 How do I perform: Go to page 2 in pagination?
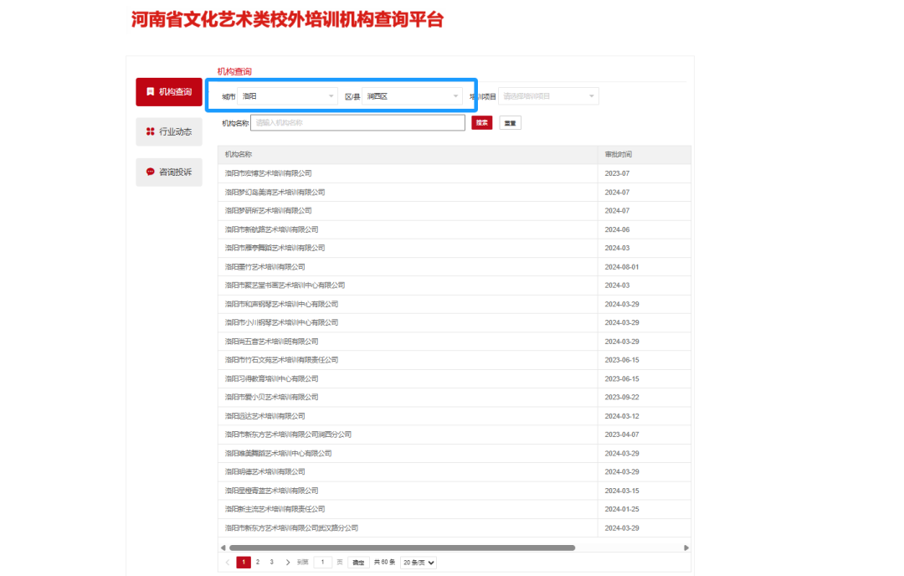(x=257, y=562)
